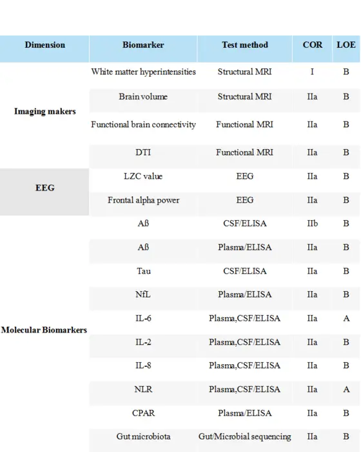Select the DTI biomarker cell
This screenshot has height=452, width=361.
(143, 156)
